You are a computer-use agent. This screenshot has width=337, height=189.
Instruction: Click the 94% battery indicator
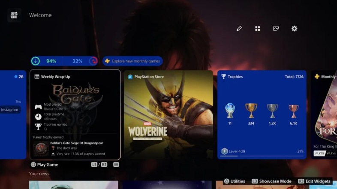tap(51, 61)
